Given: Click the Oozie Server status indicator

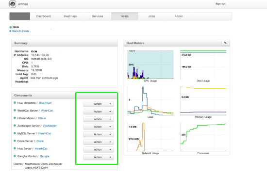Looking at the screenshot, I should [x=15, y=141].
